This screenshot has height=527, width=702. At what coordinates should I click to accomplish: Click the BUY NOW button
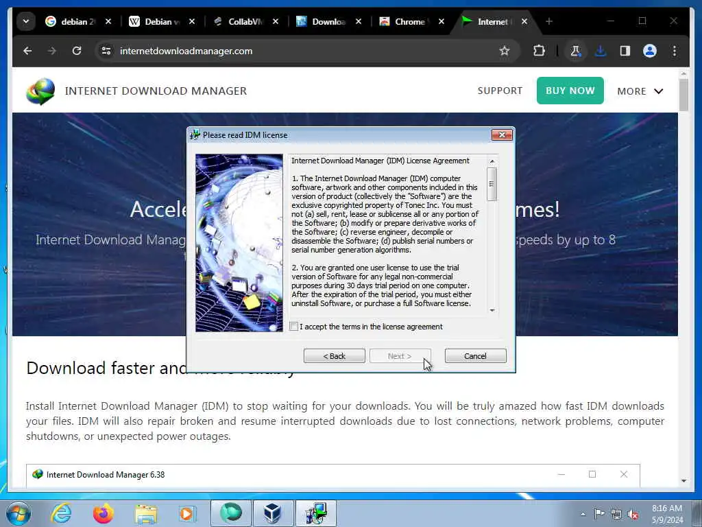coord(570,91)
